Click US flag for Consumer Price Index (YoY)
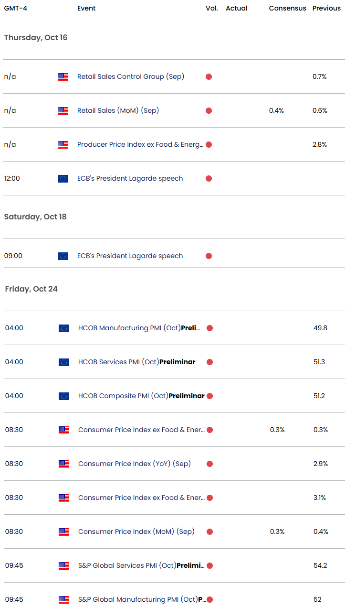The image size is (345, 607). 64,464
